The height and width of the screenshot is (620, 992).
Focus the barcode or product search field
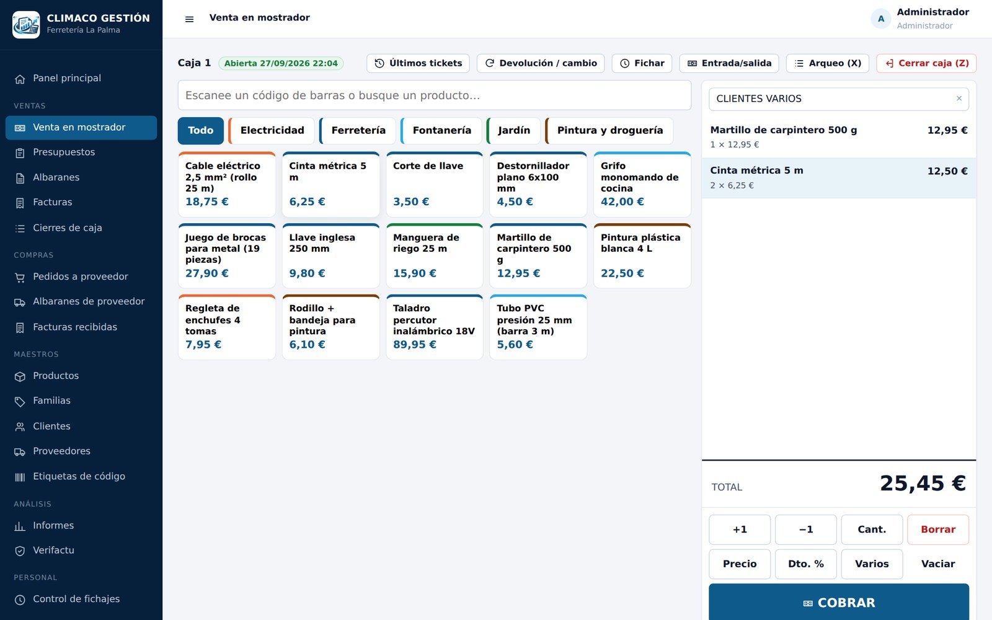click(x=435, y=95)
